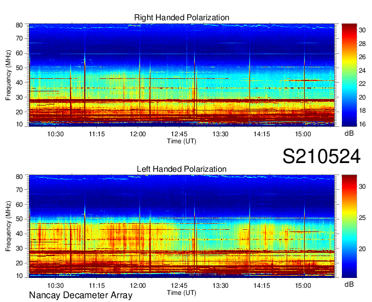
Task: Click the 20 MHz tick on top plot
Action: [x=19, y=112]
